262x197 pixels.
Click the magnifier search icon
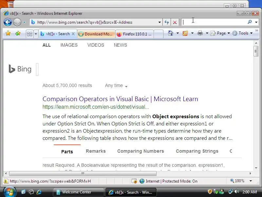coord(250,22)
